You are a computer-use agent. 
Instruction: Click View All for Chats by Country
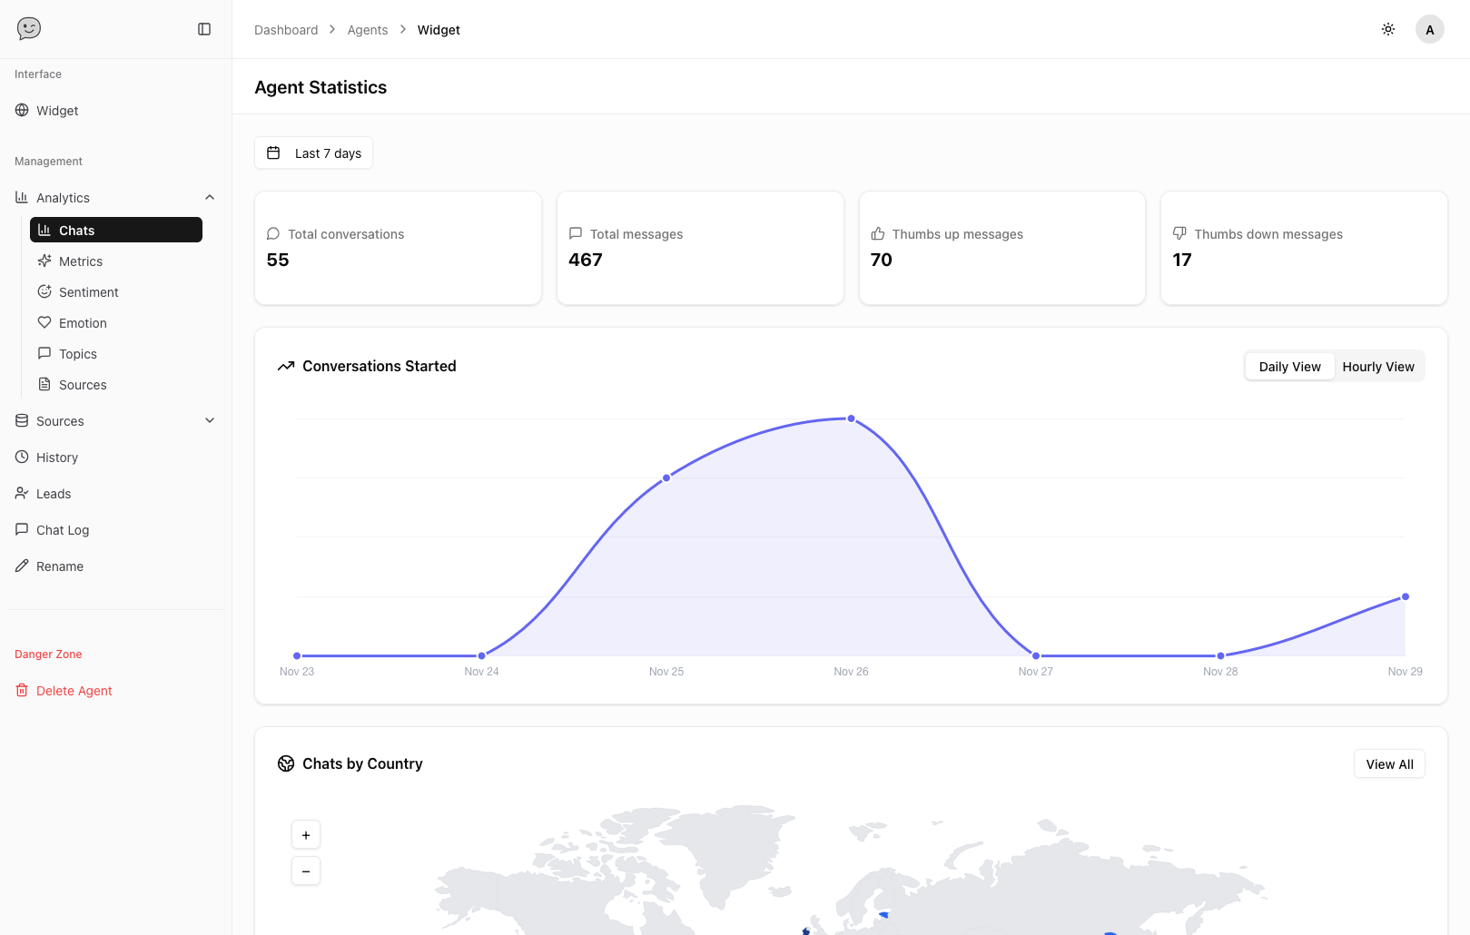(1388, 763)
